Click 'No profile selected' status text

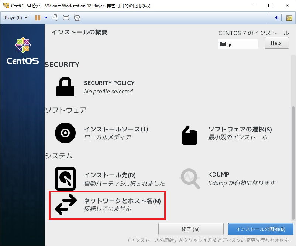[x=109, y=92]
